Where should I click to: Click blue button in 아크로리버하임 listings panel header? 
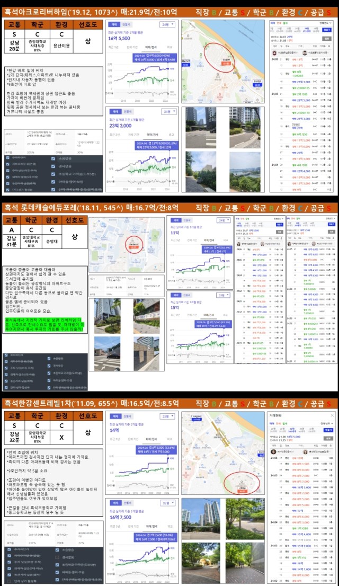327,30
